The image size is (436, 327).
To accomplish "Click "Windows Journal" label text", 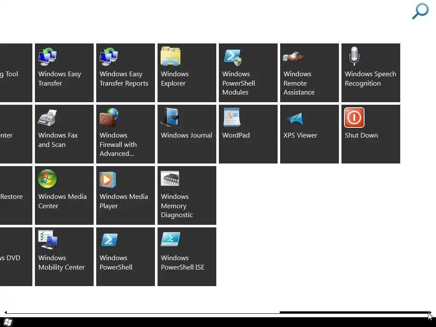I will click(186, 135).
